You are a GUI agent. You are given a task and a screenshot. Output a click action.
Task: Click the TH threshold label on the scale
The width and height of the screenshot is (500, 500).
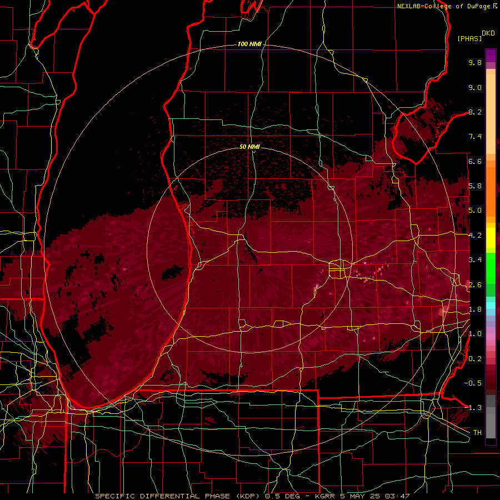(x=477, y=433)
